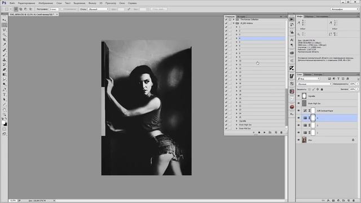Expand action 4 steps
This screenshot has height=203, width=361.
(236, 38)
